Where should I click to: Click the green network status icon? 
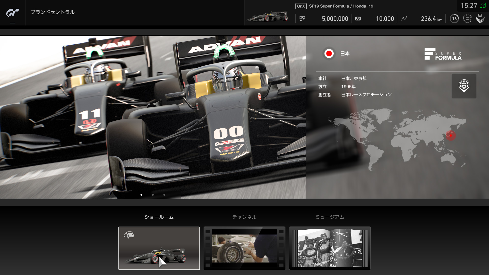(x=483, y=6)
